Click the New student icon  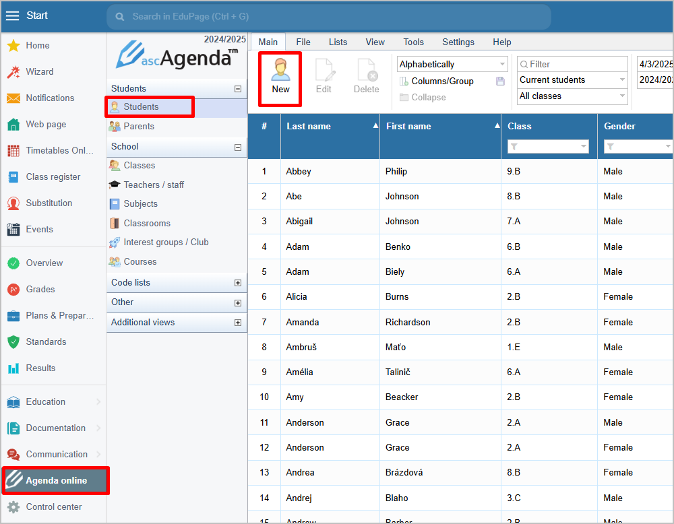click(280, 71)
